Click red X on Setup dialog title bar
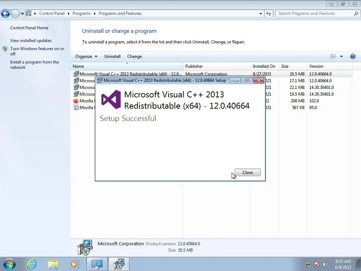Image resolution: width=361 pixels, height=271 pixels. 258,80
